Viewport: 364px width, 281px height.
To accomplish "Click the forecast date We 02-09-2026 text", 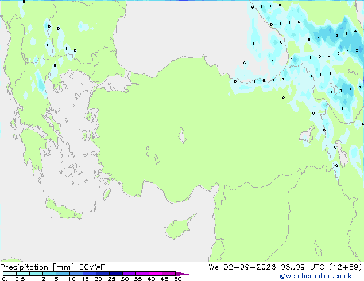I will [x=242, y=267].
